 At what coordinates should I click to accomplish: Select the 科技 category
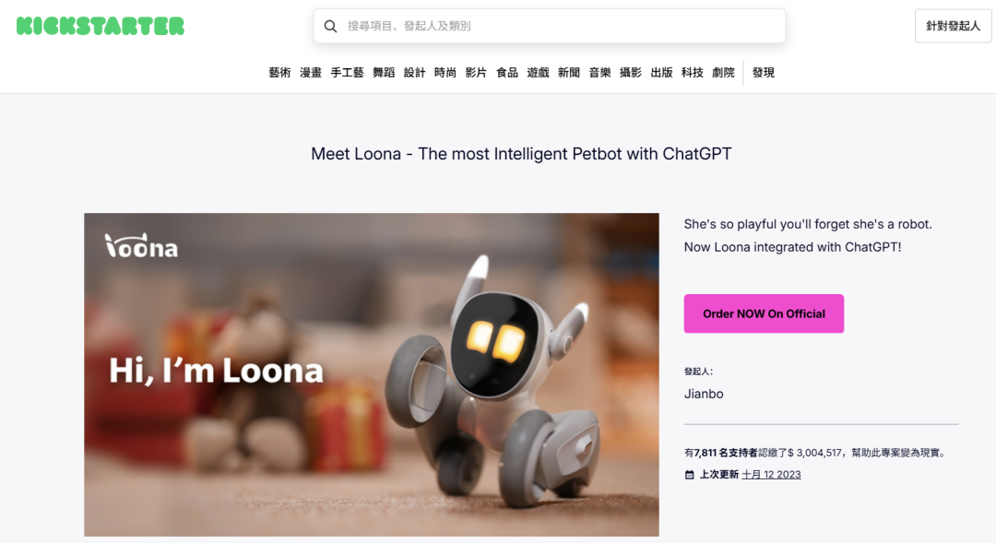[x=693, y=73]
